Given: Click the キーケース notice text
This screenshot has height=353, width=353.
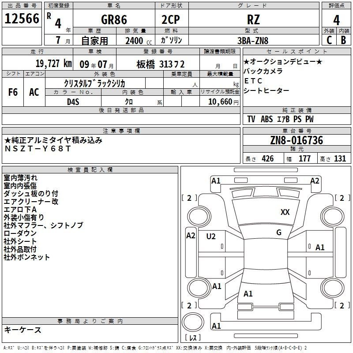Looking at the screenshot, I should coord(23,330).
